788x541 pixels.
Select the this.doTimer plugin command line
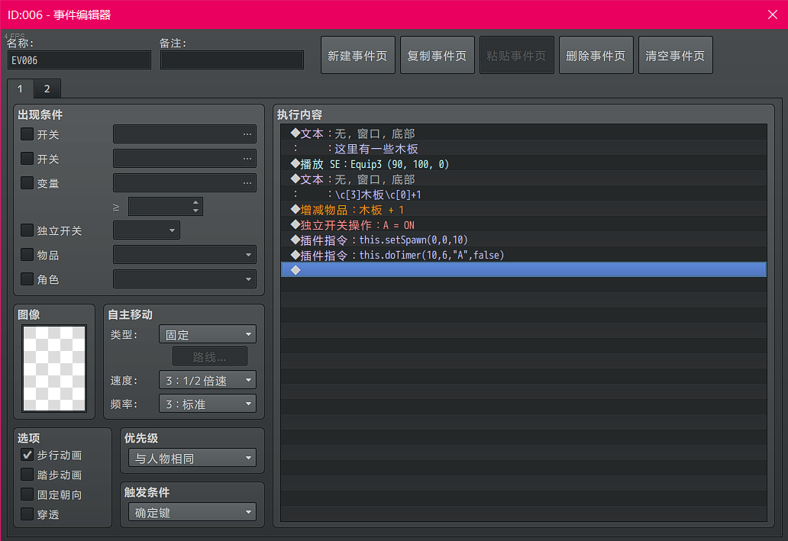[524, 255]
